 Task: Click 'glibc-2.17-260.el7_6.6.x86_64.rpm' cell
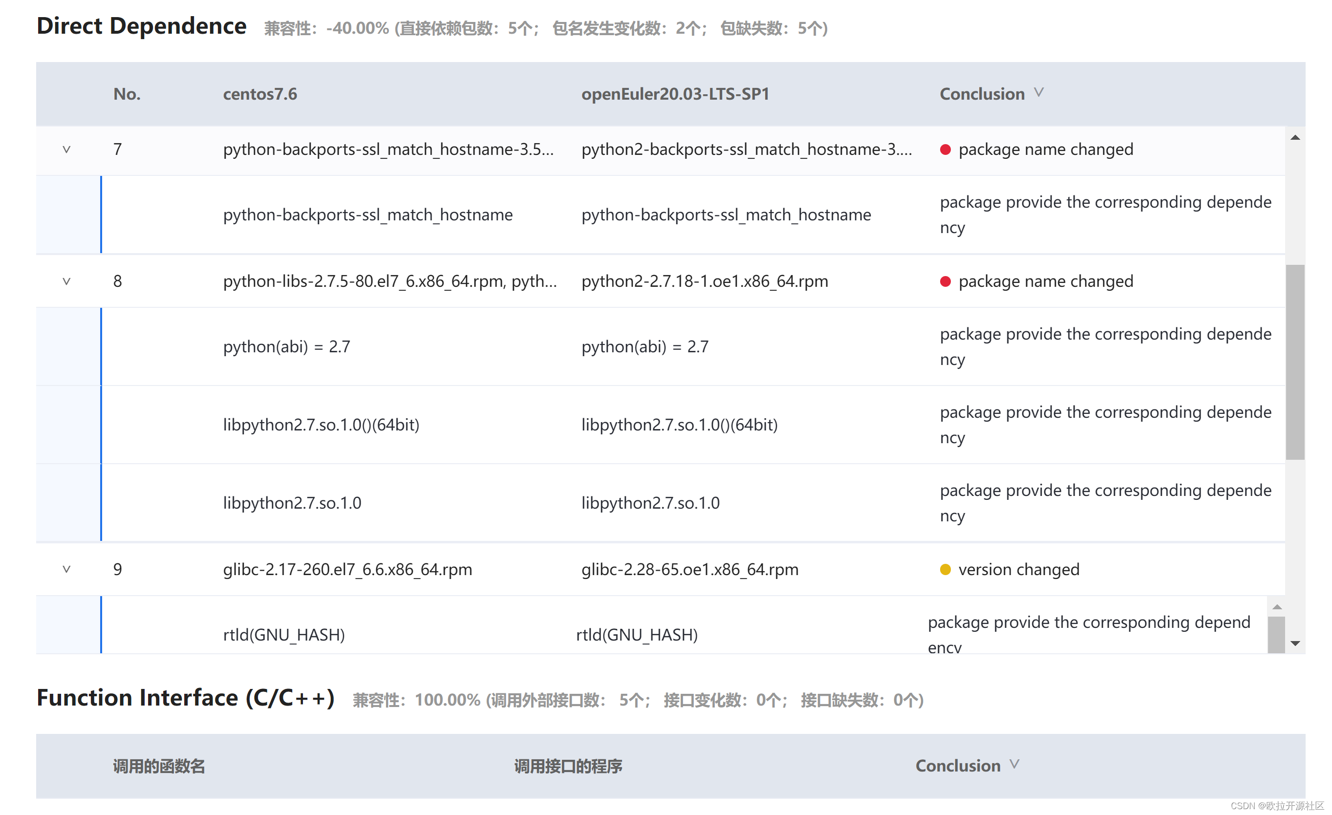coord(347,570)
